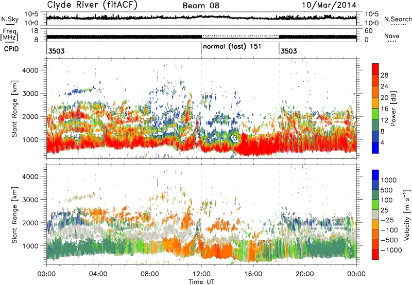Click the '08:00' time axis tick label
412x285 pixels.
(150, 274)
